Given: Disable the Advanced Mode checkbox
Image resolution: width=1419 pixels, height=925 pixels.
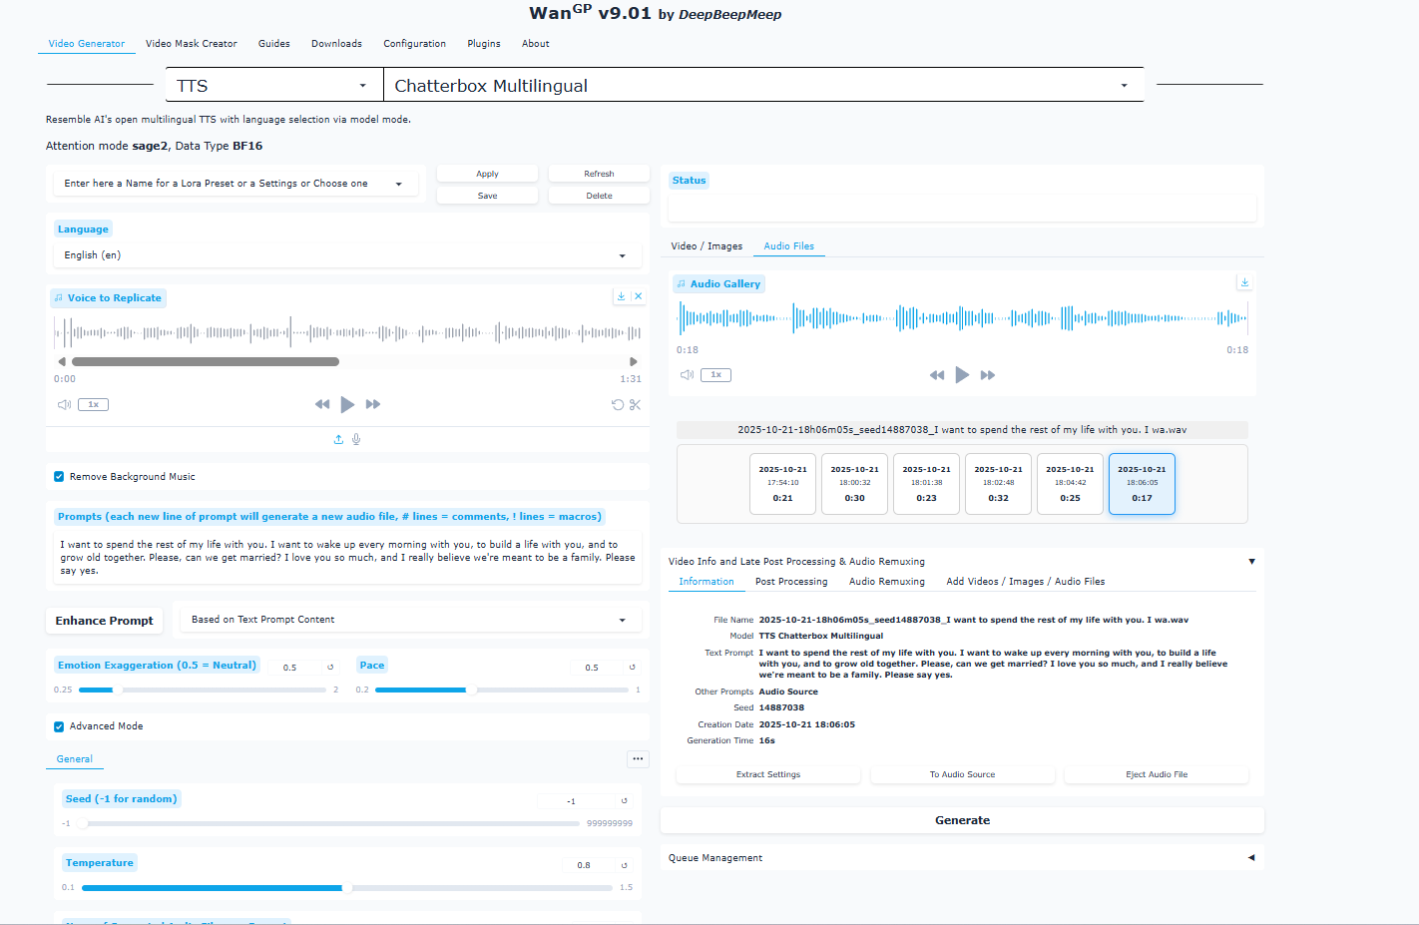Looking at the screenshot, I should point(59,726).
